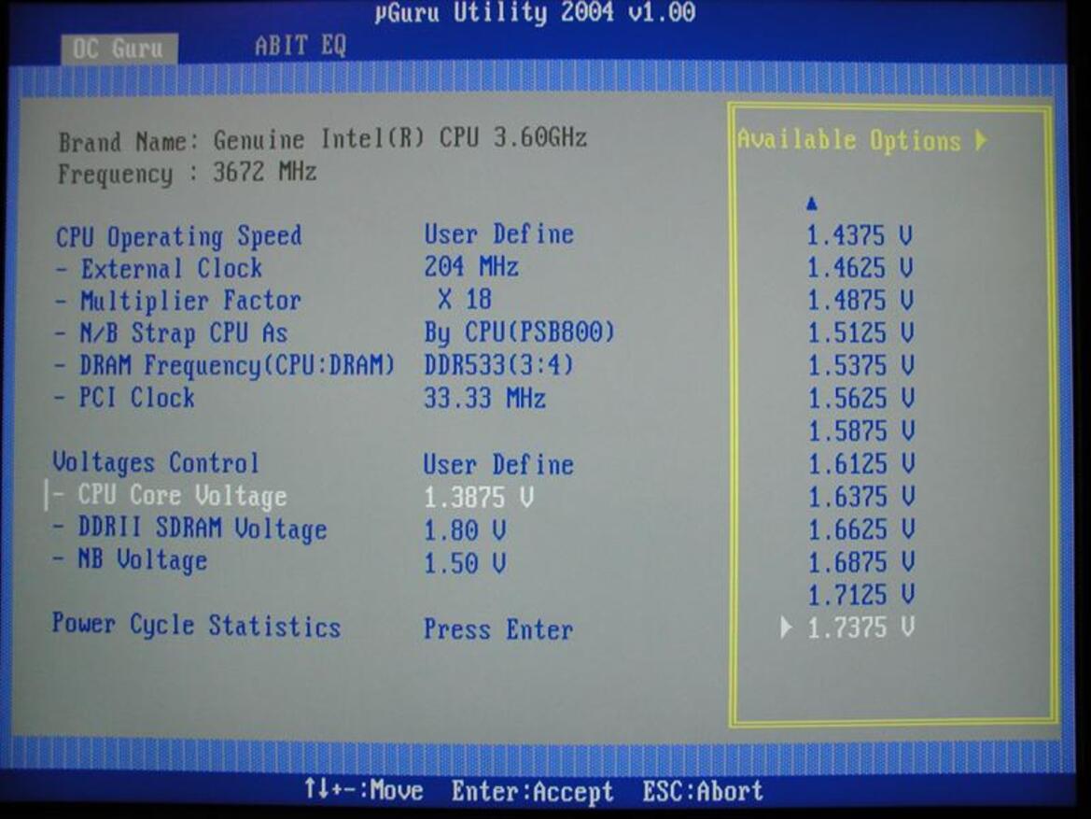Click the Brand Name Genuine Intel CPU line
The image size is (1091, 819).
tap(322, 139)
